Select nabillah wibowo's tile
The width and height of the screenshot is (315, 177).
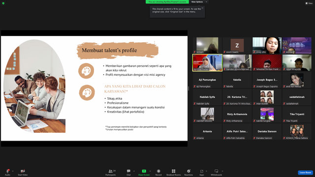click(207, 115)
